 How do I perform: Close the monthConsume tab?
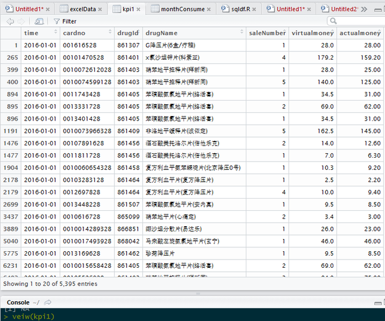click(x=209, y=10)
